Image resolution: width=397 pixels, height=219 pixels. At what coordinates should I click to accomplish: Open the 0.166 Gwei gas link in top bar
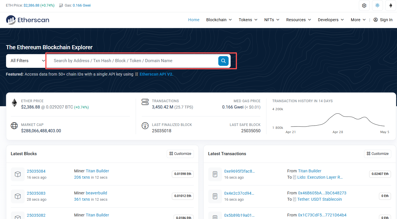tap(82, 5)
